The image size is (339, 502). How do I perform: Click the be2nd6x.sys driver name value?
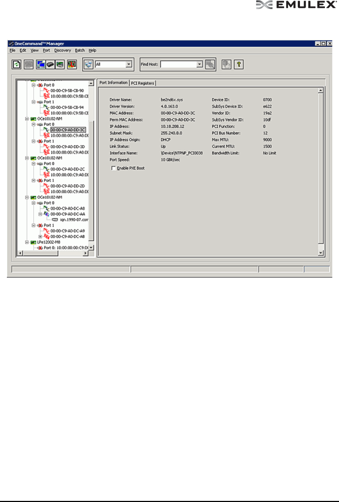(172, 100)
